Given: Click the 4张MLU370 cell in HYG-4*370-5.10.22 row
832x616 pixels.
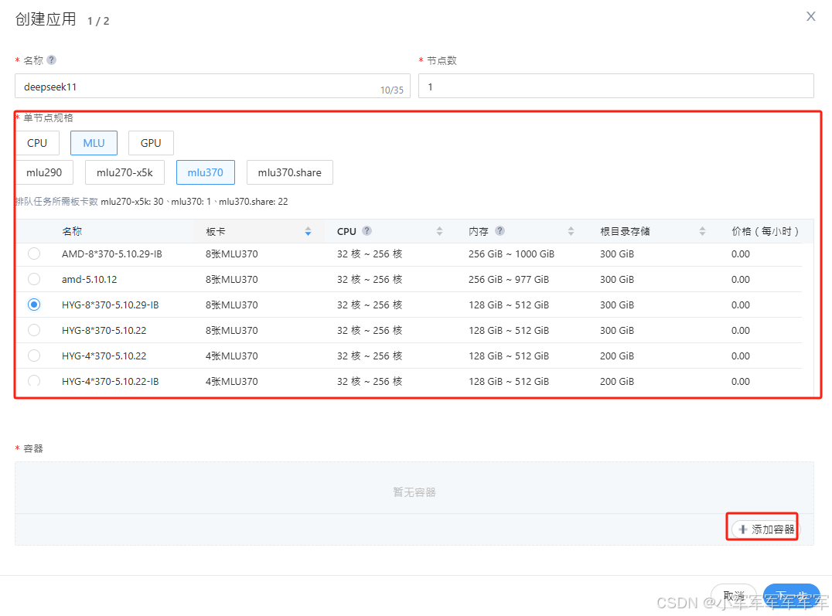Looking at the screenshot, I should click(x=232, y=356).
